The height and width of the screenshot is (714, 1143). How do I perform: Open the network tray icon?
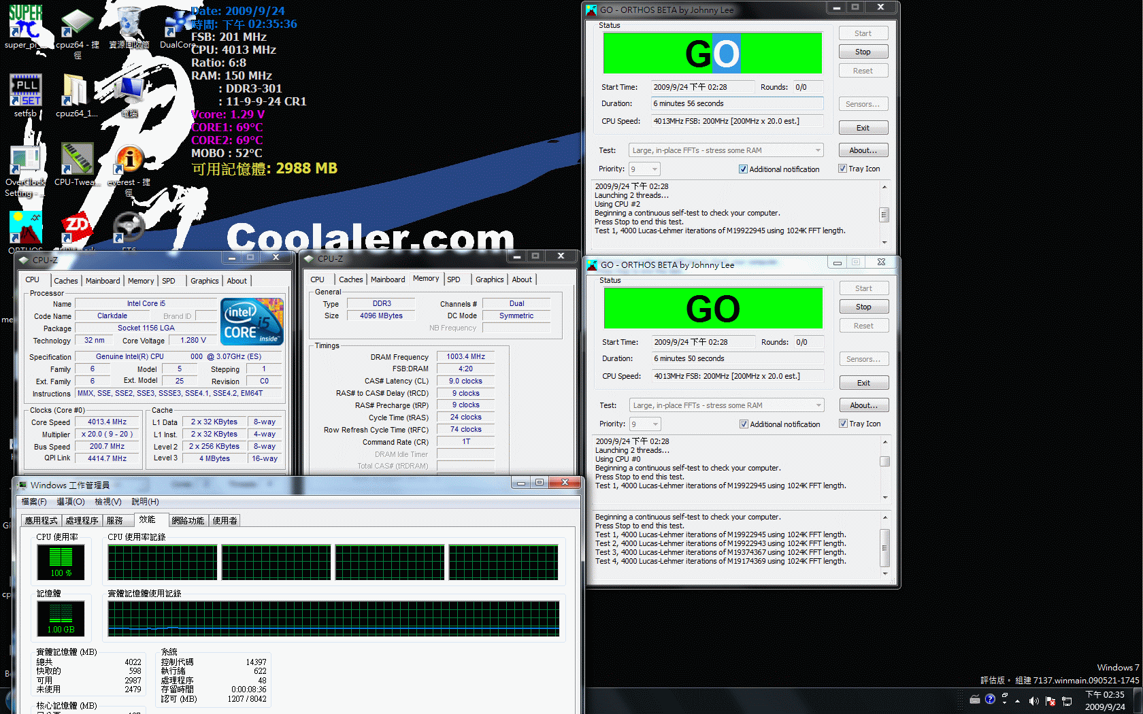click(1067, 701)
